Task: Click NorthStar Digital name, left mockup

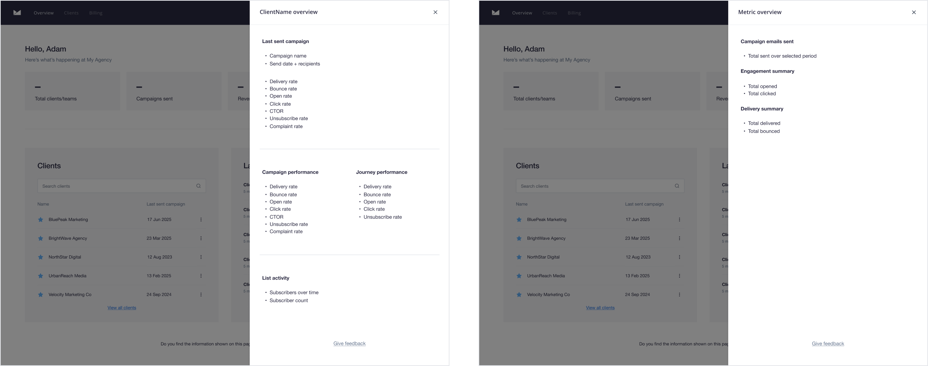Action: click(65, 257)
